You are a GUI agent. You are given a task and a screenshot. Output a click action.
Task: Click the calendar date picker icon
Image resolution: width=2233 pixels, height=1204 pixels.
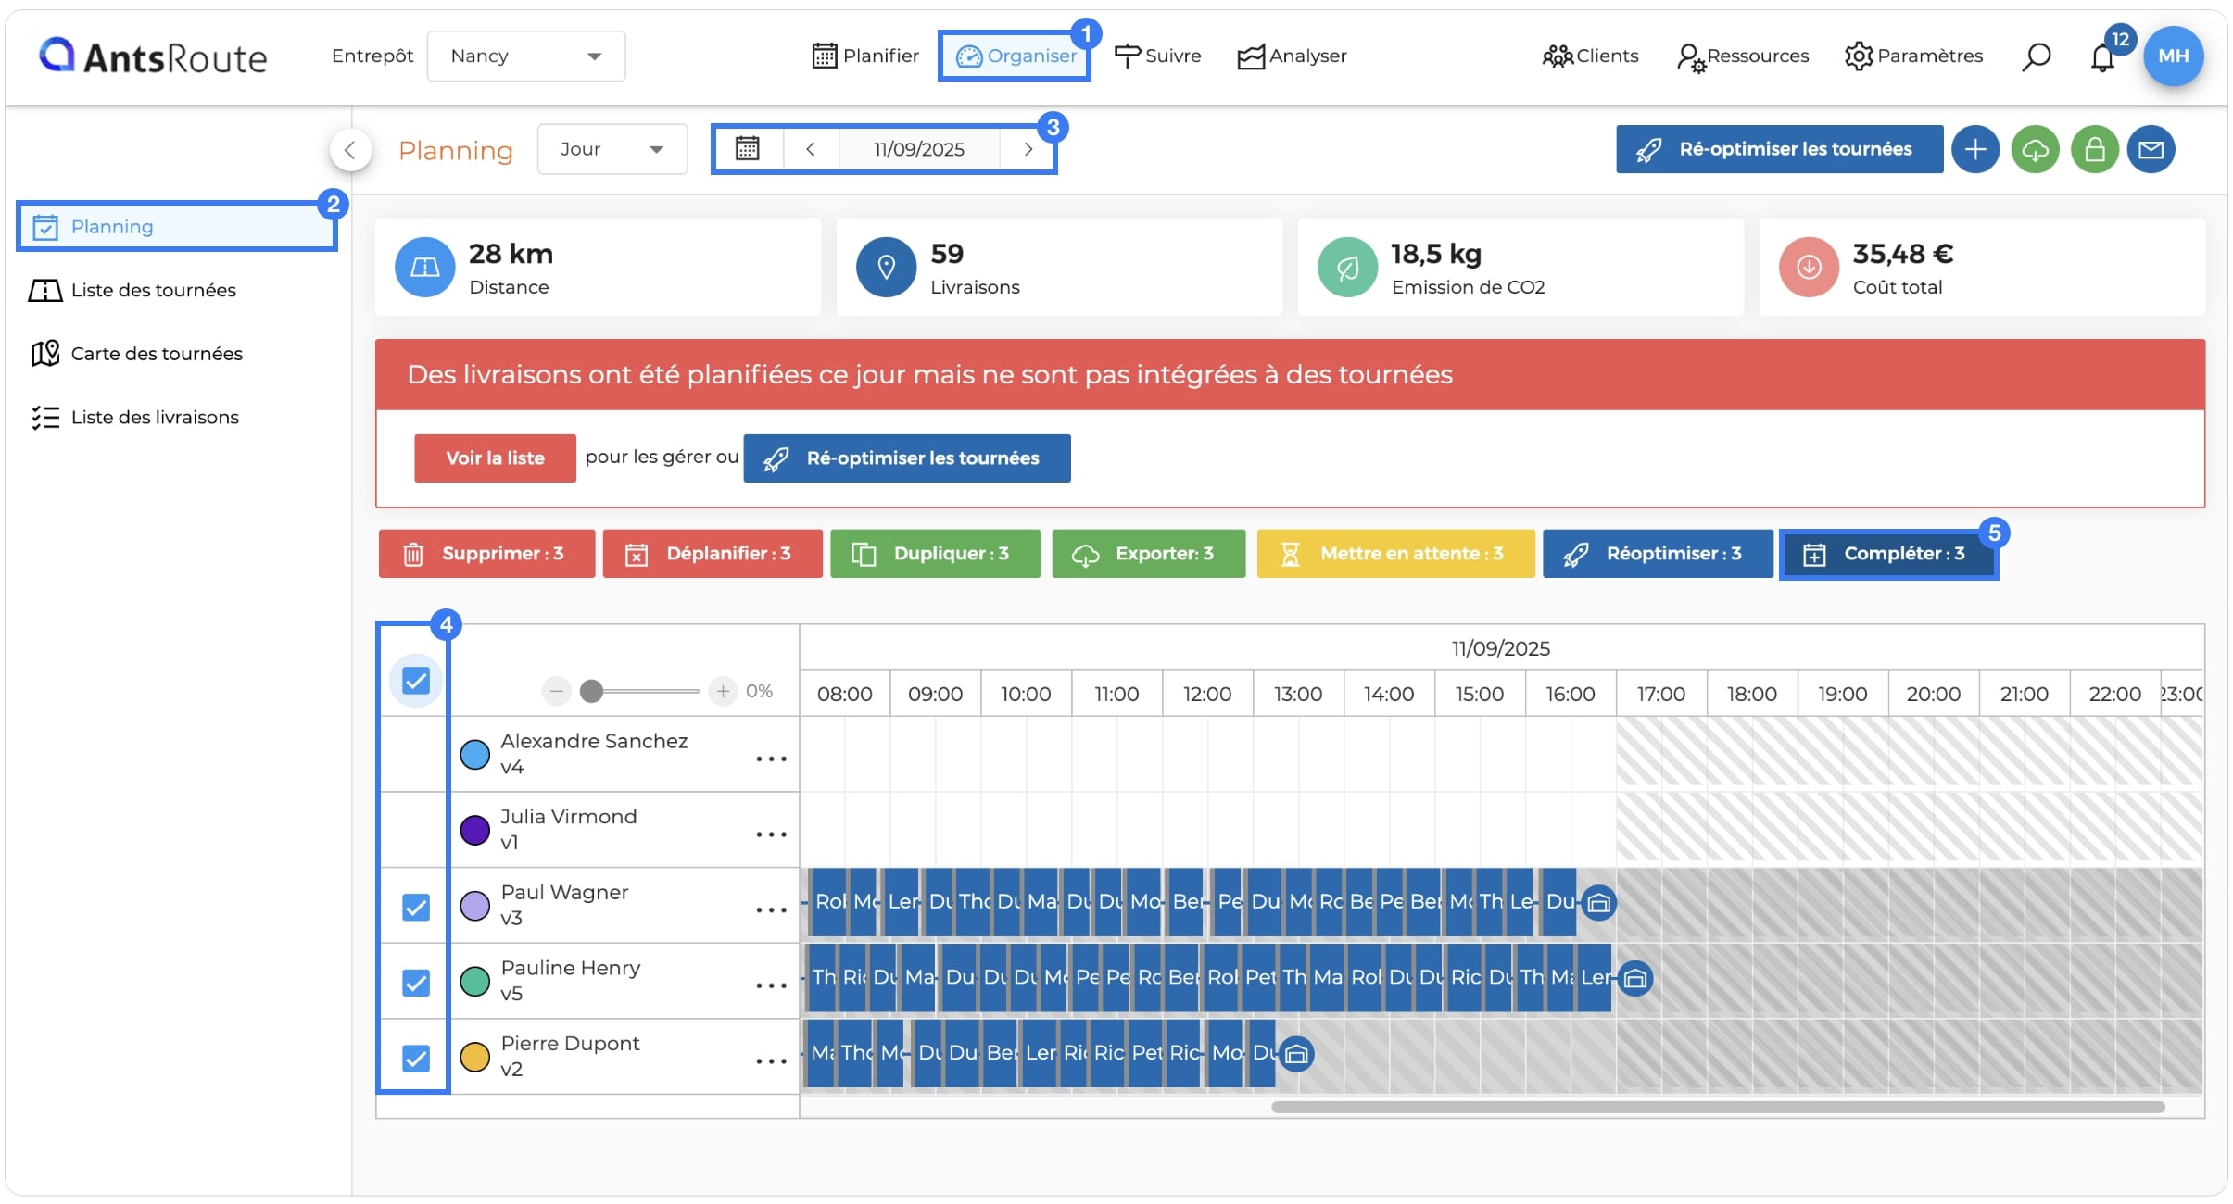click(x=747, y=149)
